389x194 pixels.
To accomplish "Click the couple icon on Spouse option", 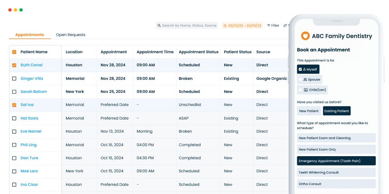I will [305, 79].
